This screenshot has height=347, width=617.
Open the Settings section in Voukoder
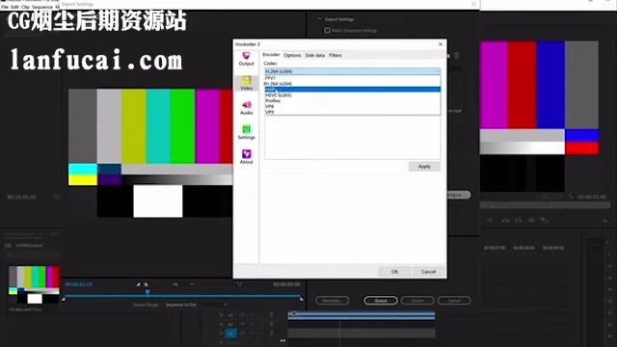coord(247,132)
